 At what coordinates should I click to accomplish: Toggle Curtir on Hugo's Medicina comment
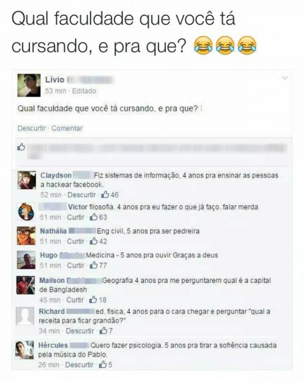pyautogui.click(x=75, y=265)
